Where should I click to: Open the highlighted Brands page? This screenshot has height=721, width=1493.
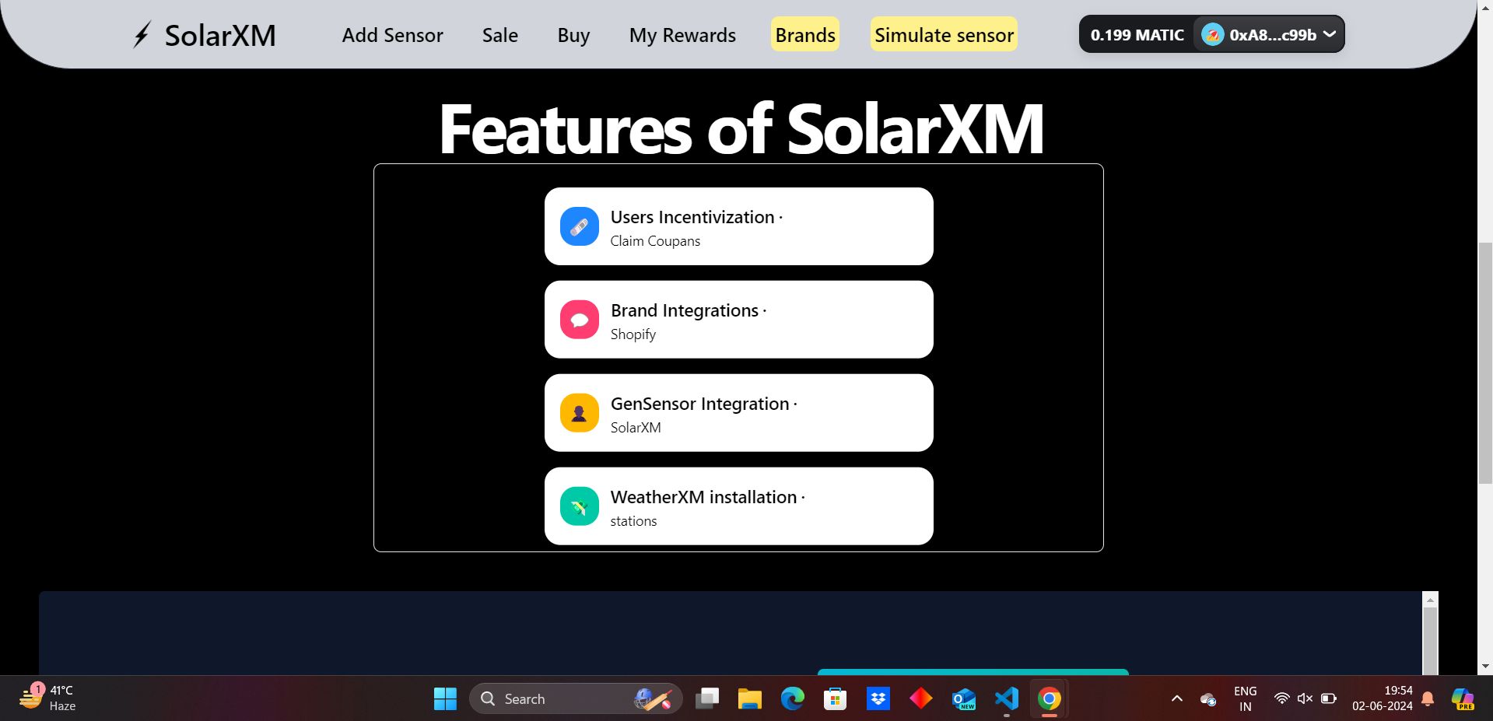click(x=805, y=34)
